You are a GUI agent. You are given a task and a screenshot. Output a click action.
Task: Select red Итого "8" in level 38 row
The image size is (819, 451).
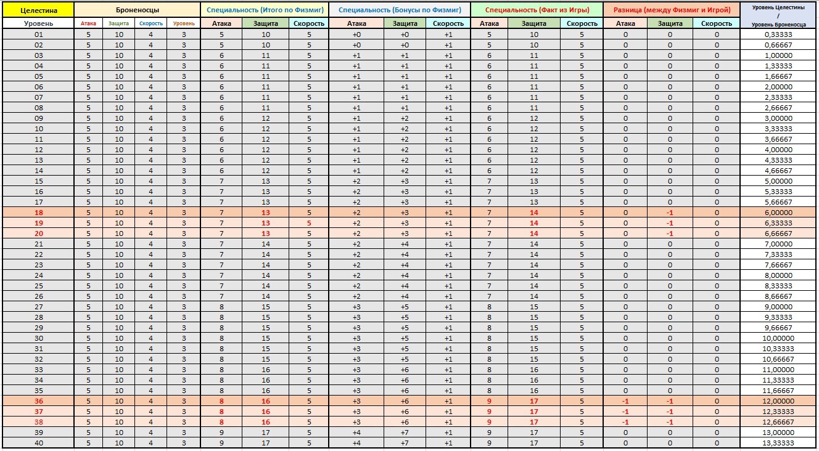point(221,422)
